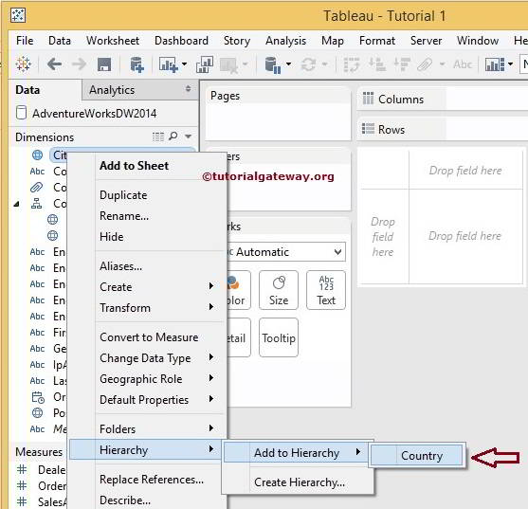The width and height of the screenshot is (528, 509).
Task: Click the Pages shelf
Action: click(278, 114)
